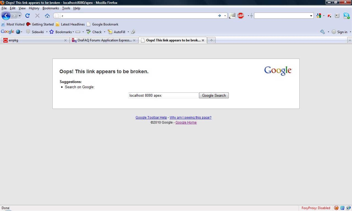This screenshot has height=211, width=352.
Task: Open Google Toolbar wrench settings icon
Action: (323, 32)
